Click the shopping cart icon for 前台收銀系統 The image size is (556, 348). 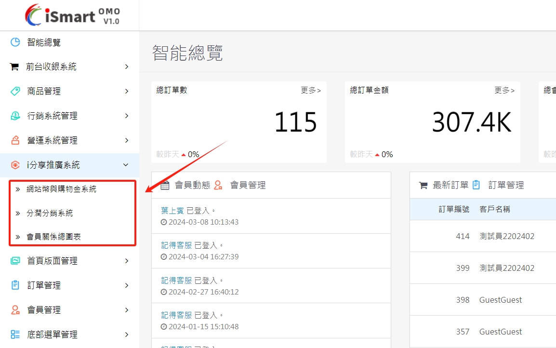coord(14,67)
